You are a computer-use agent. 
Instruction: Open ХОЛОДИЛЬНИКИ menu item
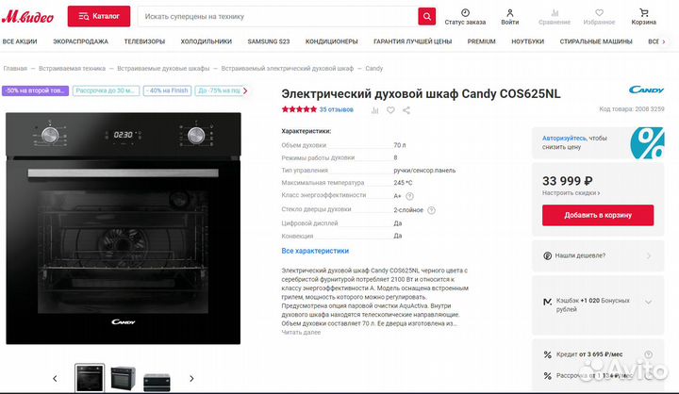pos(207,41)
